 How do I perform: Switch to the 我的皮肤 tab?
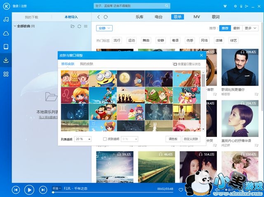[87, 64]
